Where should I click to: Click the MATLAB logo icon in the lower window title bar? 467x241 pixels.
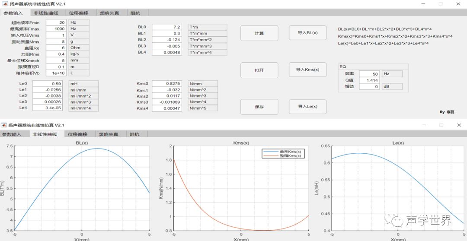5,125
